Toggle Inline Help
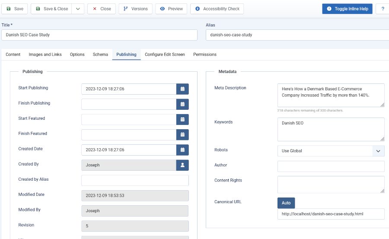 tap(348, 9)
